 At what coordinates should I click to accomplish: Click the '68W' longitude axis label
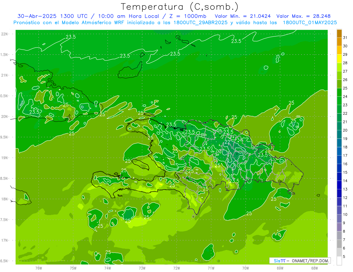coord(314,268)
